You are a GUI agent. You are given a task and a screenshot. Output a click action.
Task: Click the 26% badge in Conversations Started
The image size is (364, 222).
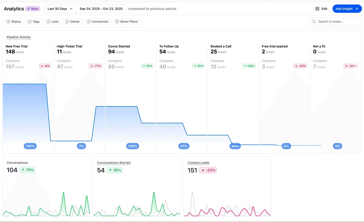click(115, 170)
